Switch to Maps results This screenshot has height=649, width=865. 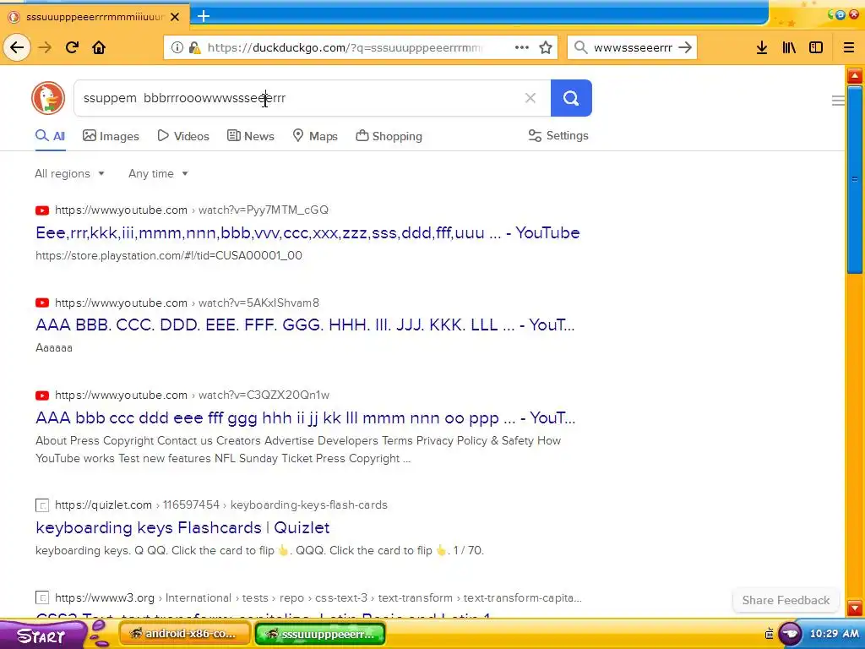pyautogui.click(x=315, y=136)
